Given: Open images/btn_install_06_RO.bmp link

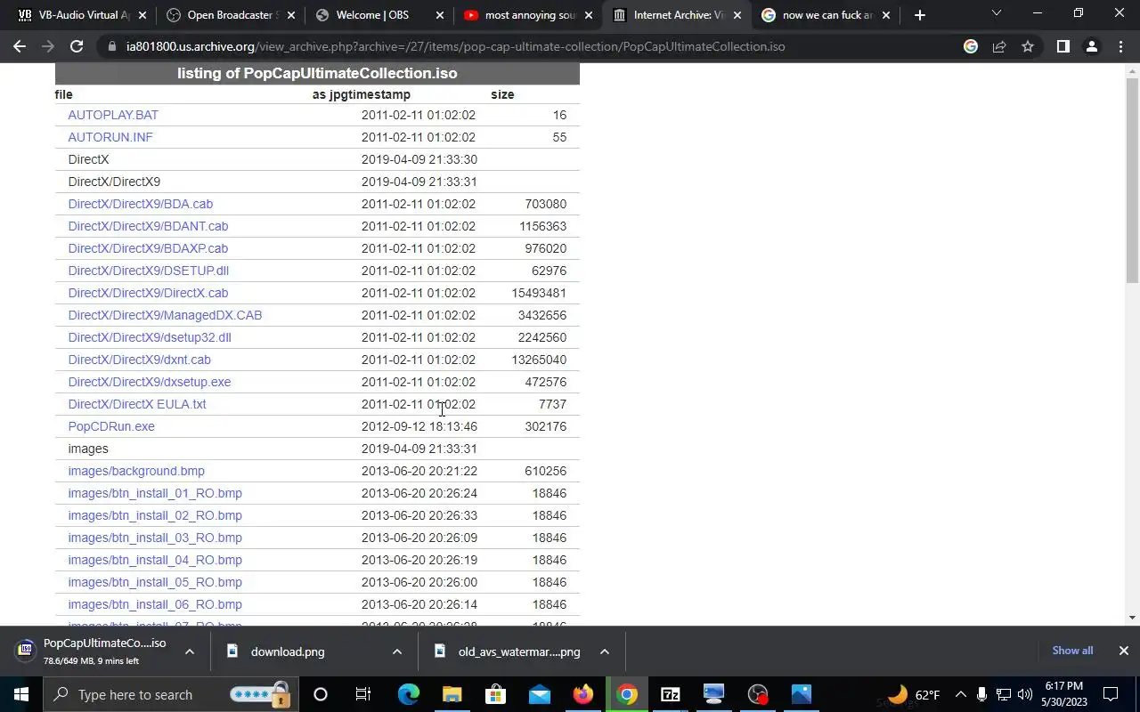Looking at the screenshot, I should click(155, 604).
